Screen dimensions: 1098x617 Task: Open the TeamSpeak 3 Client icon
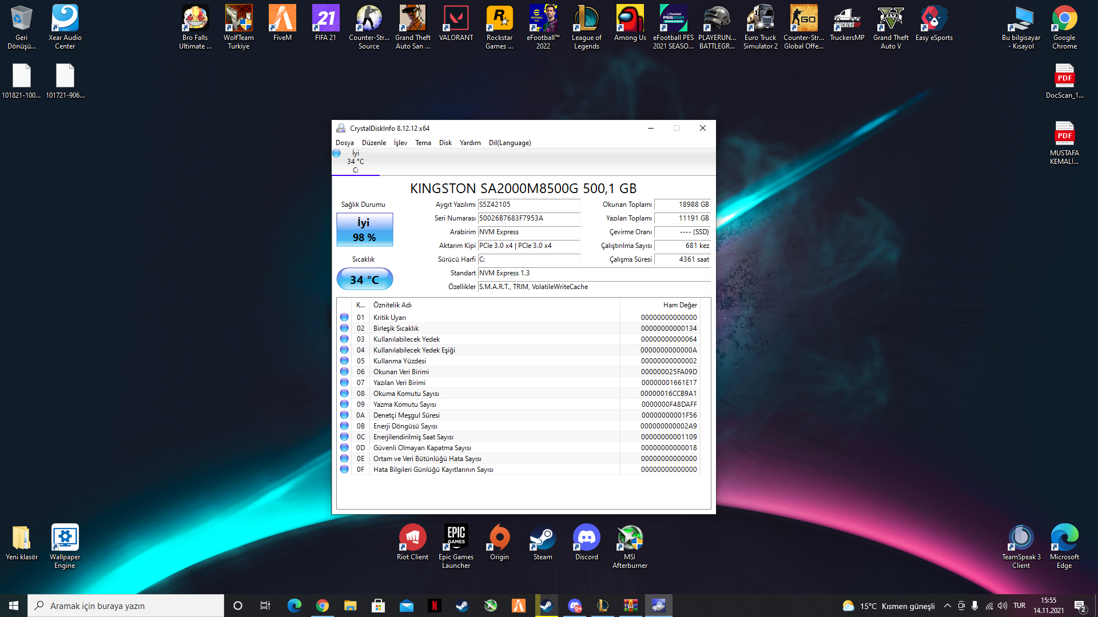point(1021,547)
